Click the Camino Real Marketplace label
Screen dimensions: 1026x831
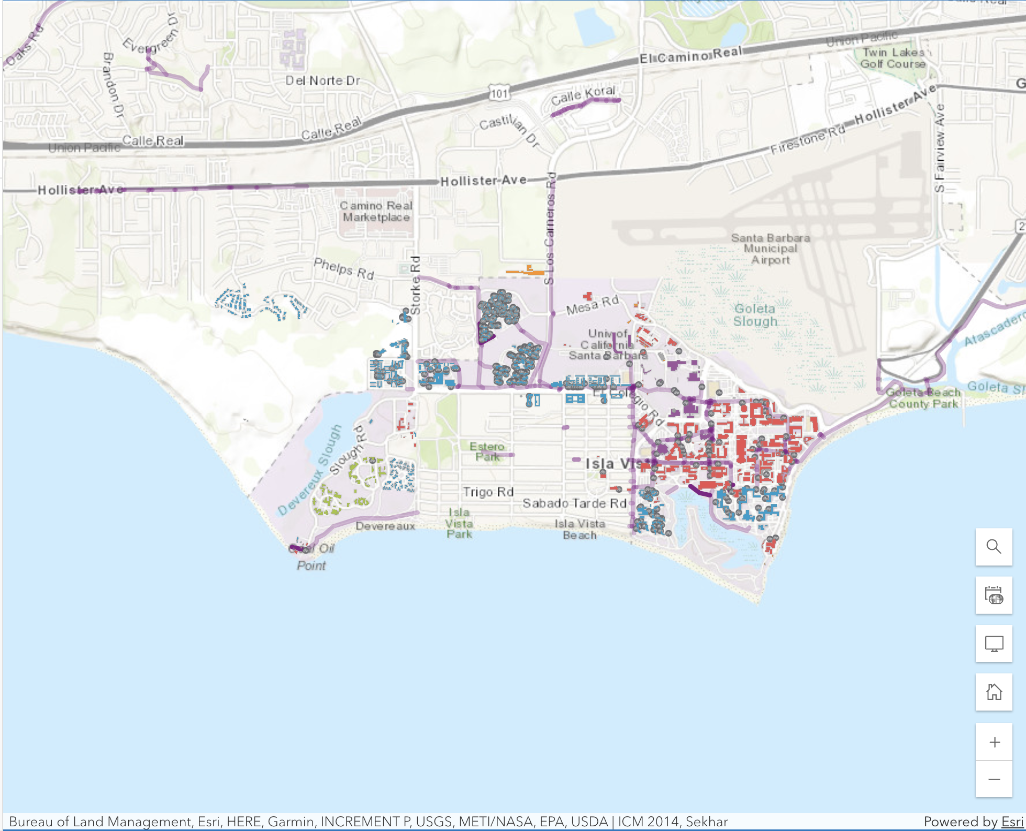coord(376,212)
